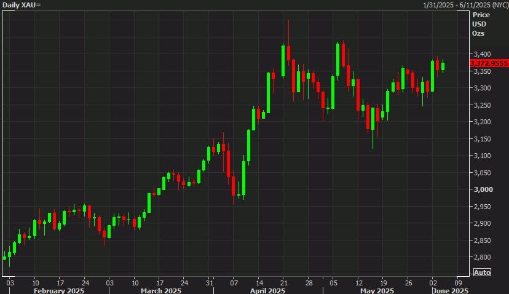Viewport: 509px width, 294px height.
Task: Click the February 2025 month label
Action: click(x=59, y=290)
